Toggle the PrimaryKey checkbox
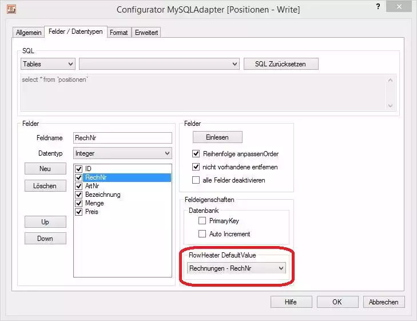Screen dimensions: 417x321 coord(202,220)
